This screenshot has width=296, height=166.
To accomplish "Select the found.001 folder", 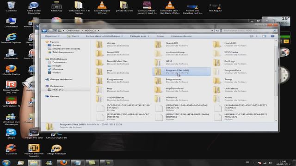I will pos(230,44).
